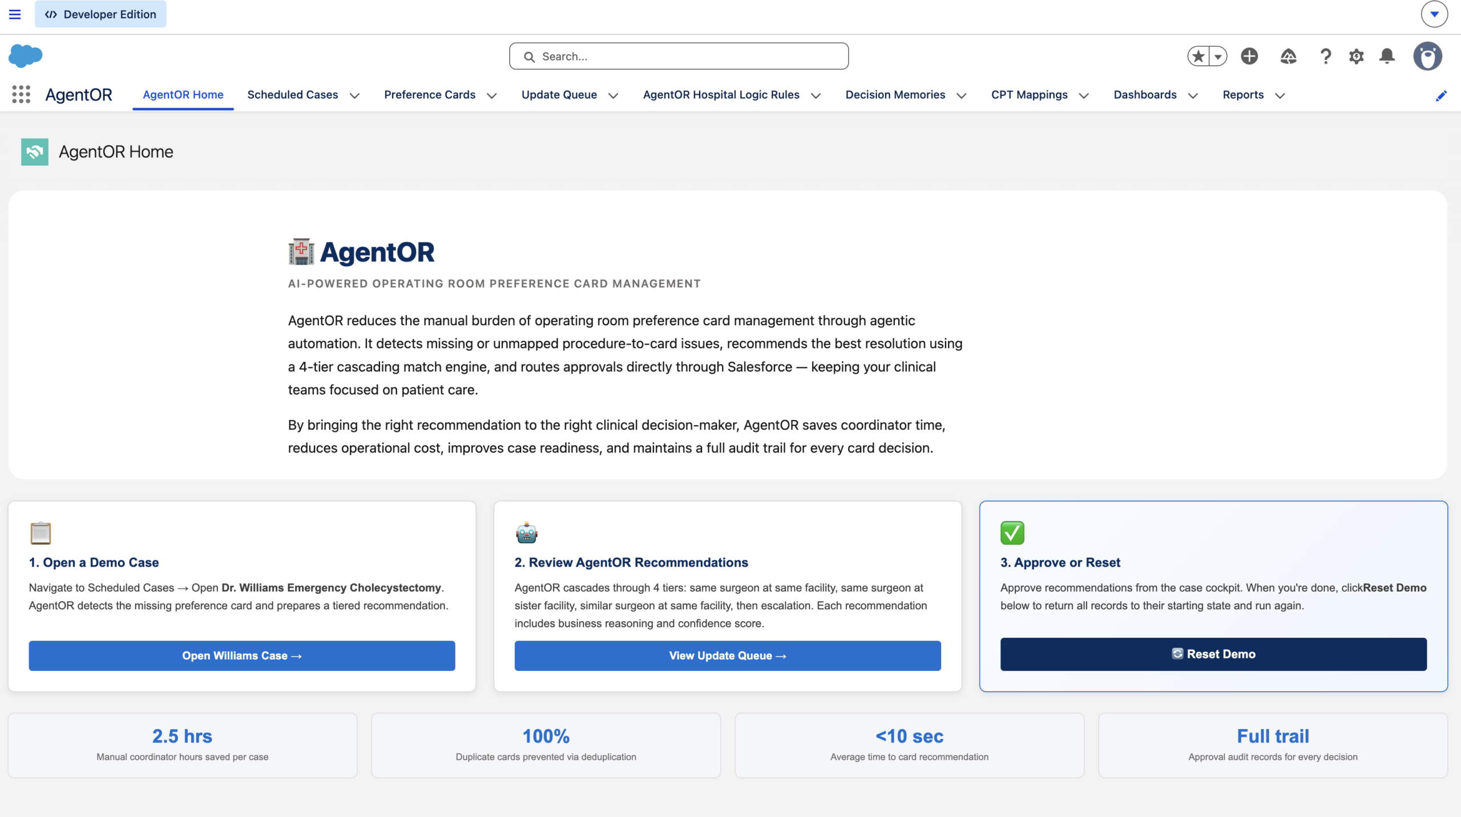Click the Favorites star icon
This screenshot has height=817, width=1461.
1198,56
